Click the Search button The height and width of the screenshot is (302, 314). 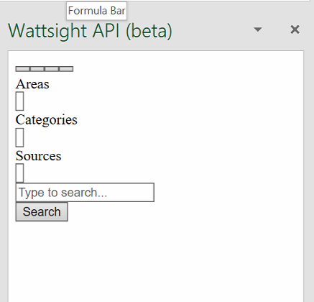42,211
